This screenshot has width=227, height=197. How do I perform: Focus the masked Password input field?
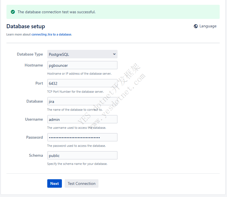(82, 138)
